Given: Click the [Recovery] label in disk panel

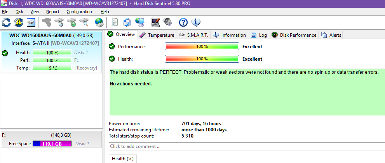Looking at the screenshot, I should (86, 68).
